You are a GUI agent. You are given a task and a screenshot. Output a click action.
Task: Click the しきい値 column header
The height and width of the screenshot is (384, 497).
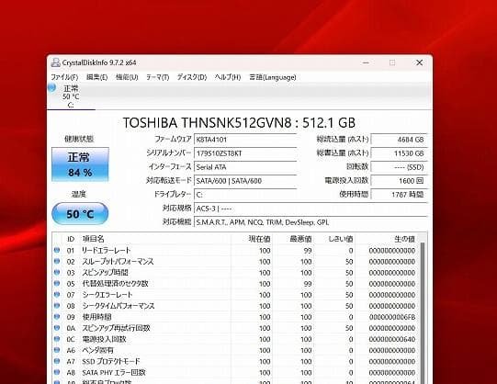pos(334,239)
